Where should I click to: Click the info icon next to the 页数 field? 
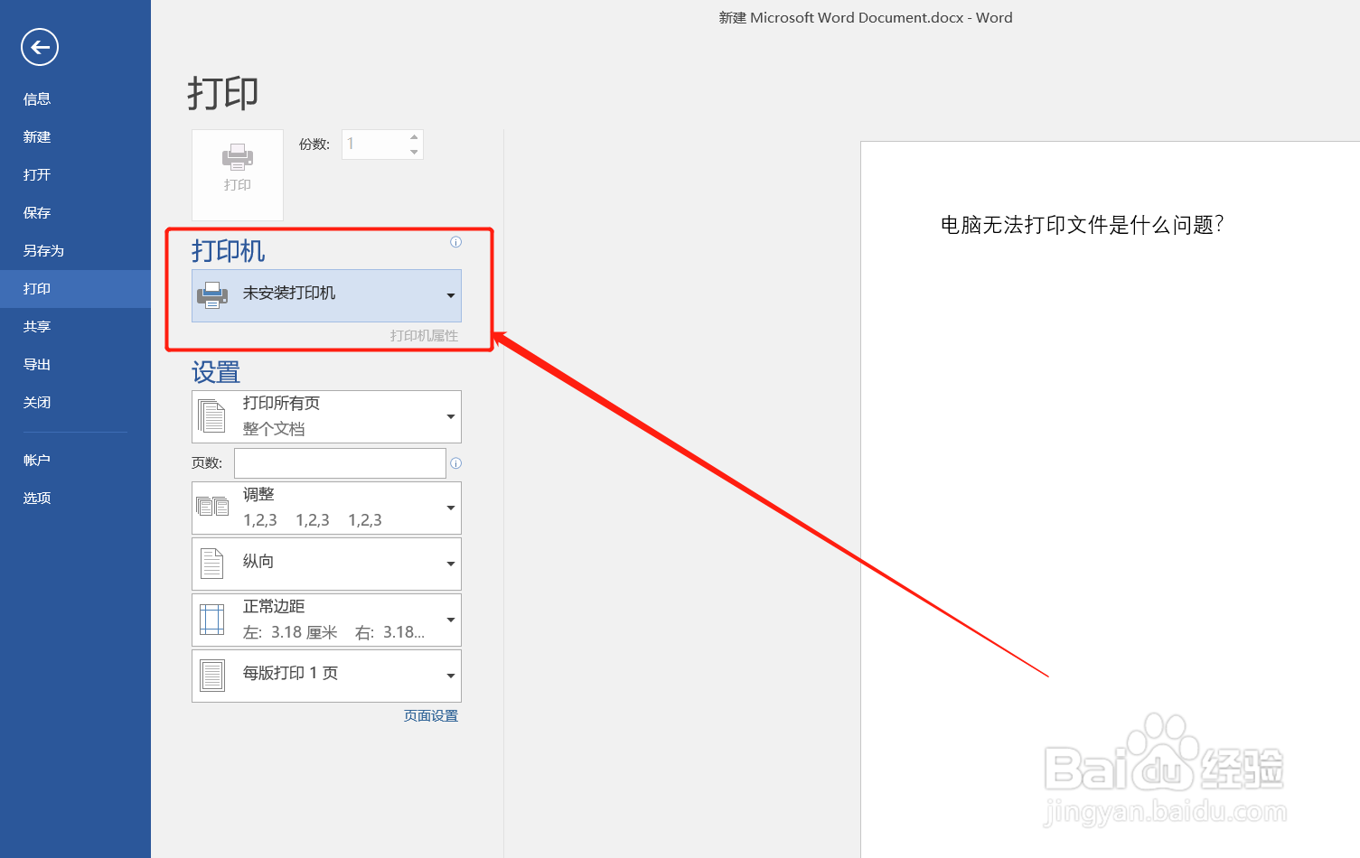pyautogui.click(x=455, y=463)
